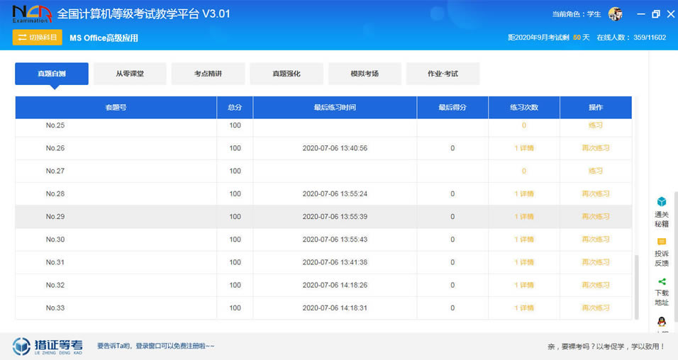Select the 真题强化 tab
Viewport: 678px width, 360px height.
pos(286,74)
